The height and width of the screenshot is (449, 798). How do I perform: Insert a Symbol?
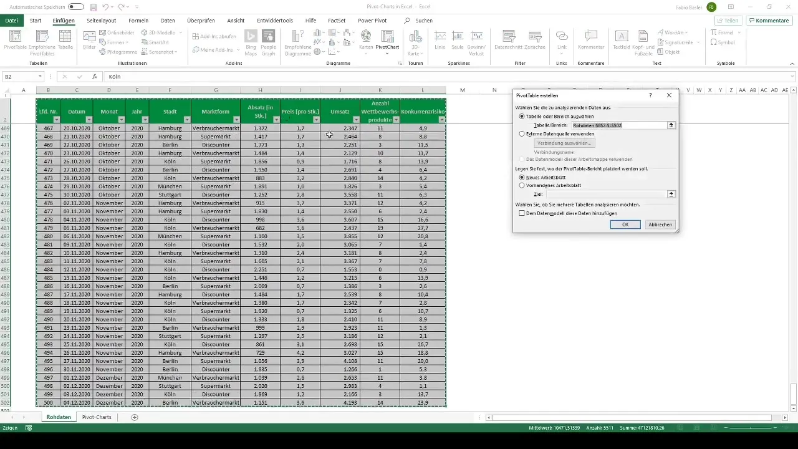(x=723, y=42)
